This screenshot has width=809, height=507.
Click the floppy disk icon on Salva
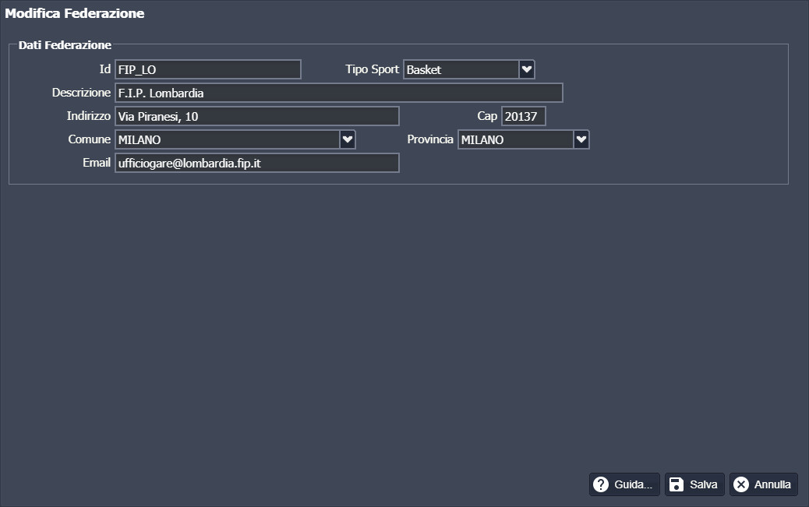click(677, 484)
